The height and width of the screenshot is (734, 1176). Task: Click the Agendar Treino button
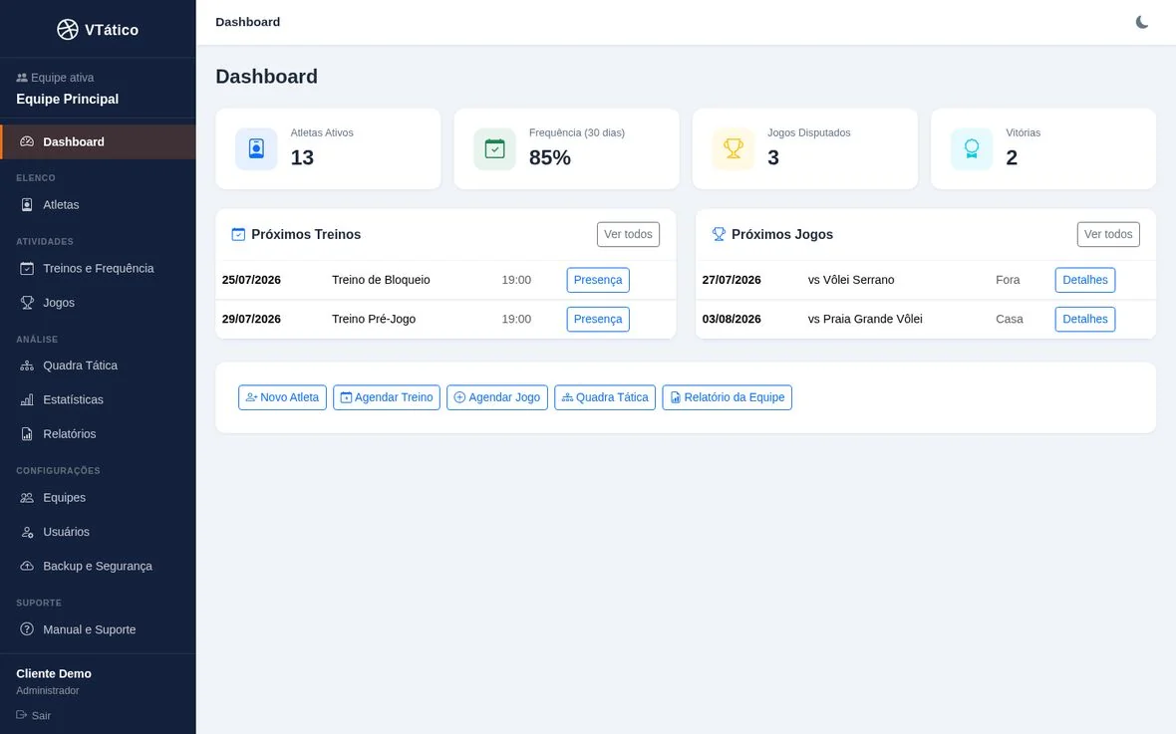point(387,397)
